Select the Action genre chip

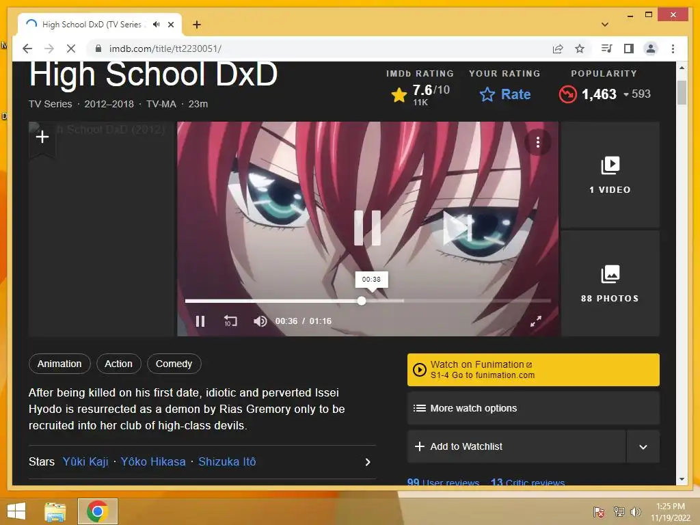point(118,364)
